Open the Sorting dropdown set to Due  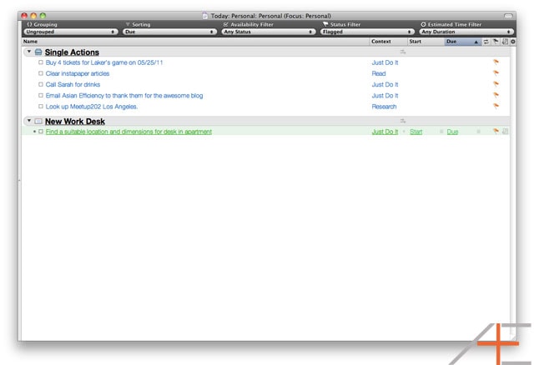(169, 32)
